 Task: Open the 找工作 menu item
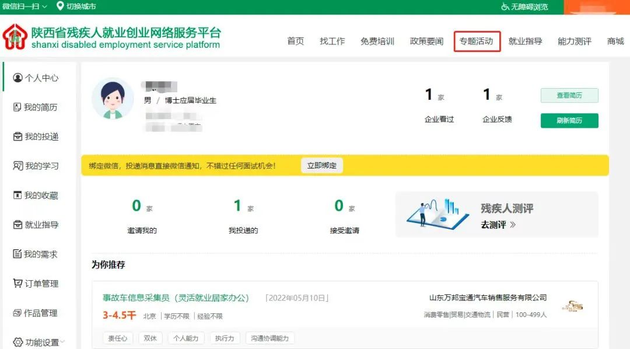point(332,41)
